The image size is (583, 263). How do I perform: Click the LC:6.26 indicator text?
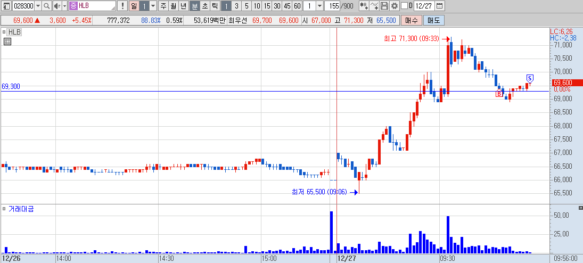point(561,32)
